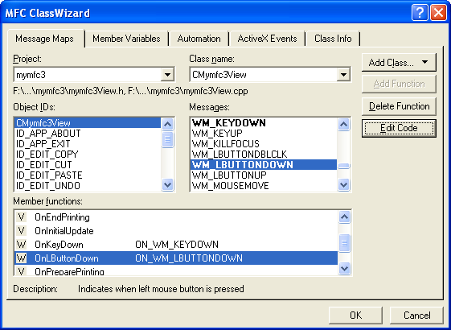Select WM_KILLFOCUS in Messages list
This screenshot has height=330, width=451.
pyautogui.click(x=264, y=144)
